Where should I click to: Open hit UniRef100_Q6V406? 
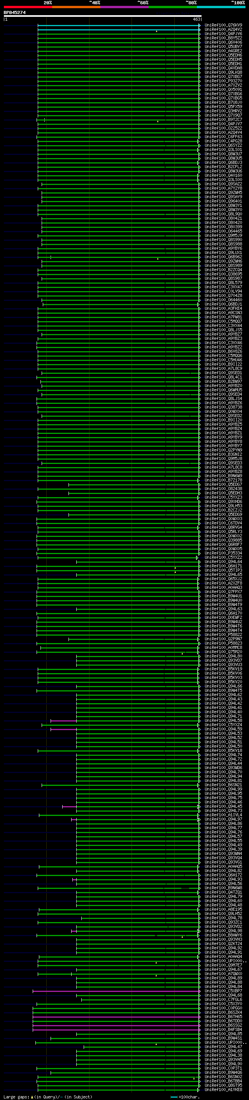(223, 42)
